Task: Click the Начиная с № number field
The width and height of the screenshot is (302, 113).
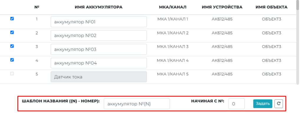Action: pyautogui.click(x=237, y=104)
